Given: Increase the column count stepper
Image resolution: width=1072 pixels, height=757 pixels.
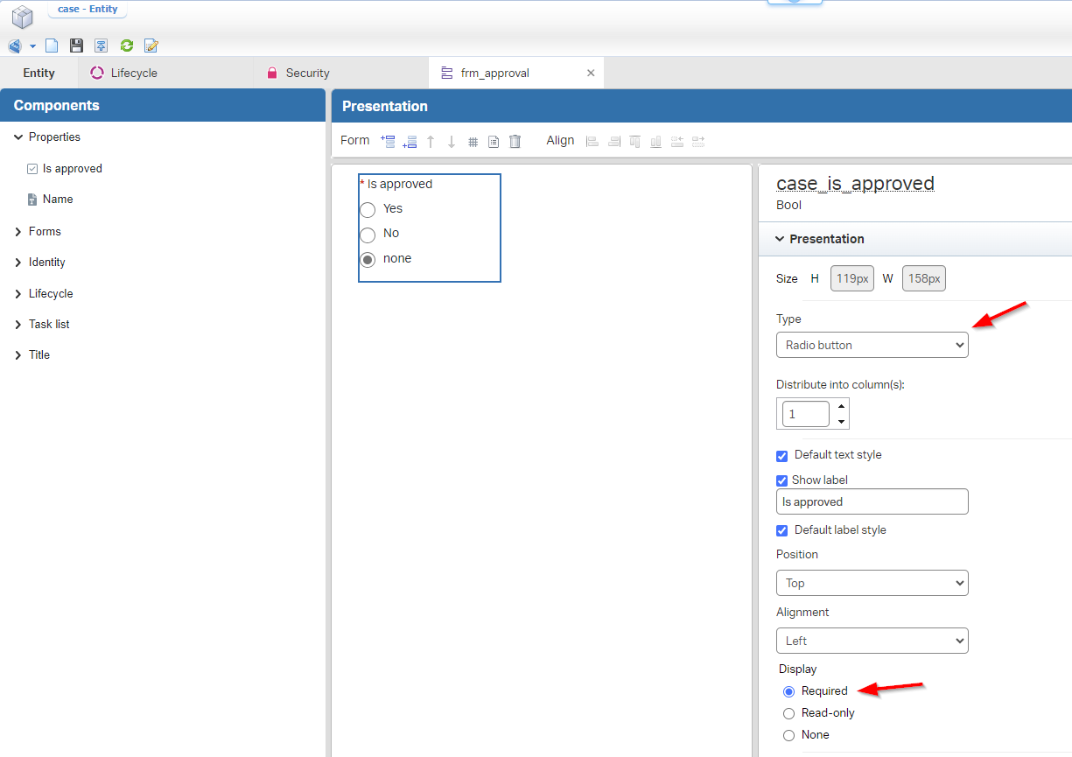Looking at the screenshot, I should 841,406.
